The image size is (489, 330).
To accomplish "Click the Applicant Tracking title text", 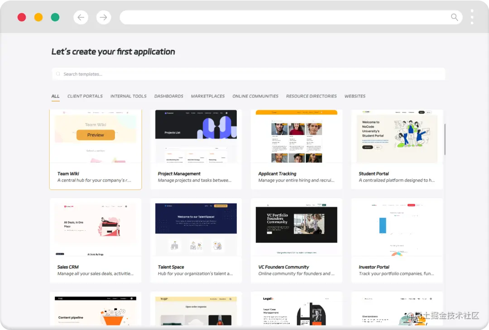I will [277, 174].
